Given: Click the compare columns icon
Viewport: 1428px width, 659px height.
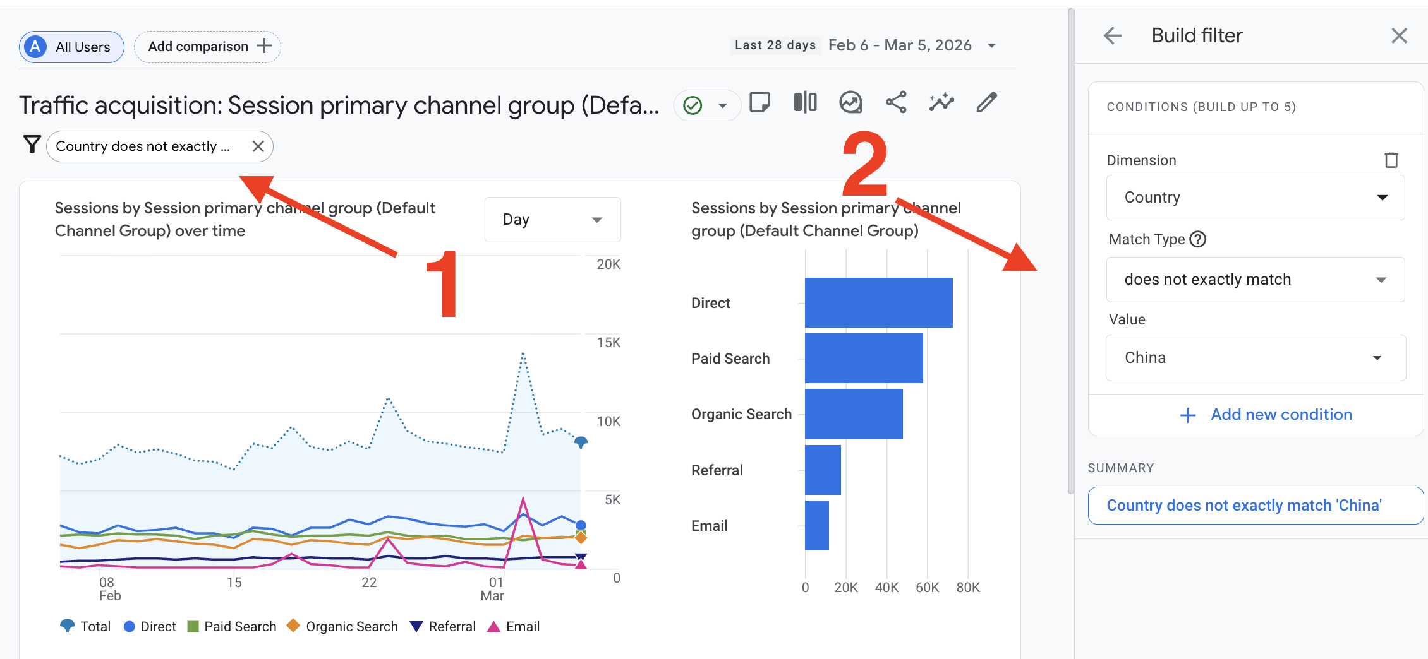Looking at the screenshot, I should click(x=805, y=102).
